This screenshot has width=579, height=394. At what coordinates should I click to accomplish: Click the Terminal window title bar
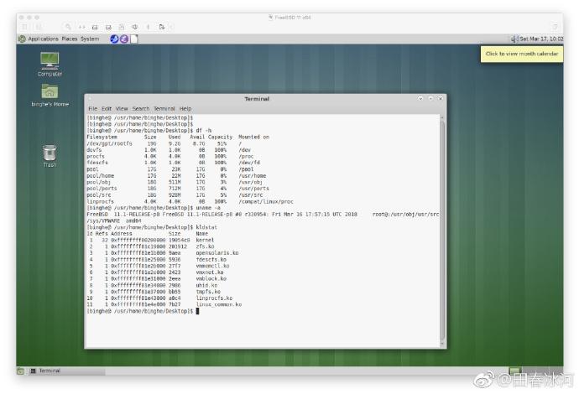[257, 99]
